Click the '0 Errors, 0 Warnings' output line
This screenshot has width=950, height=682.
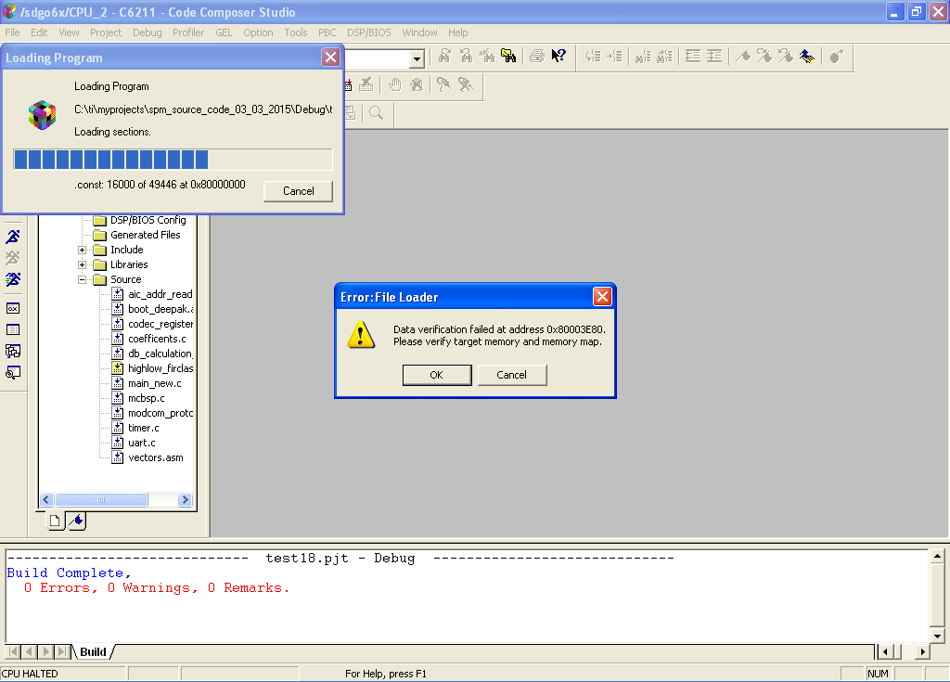click(x=157, y=588)
